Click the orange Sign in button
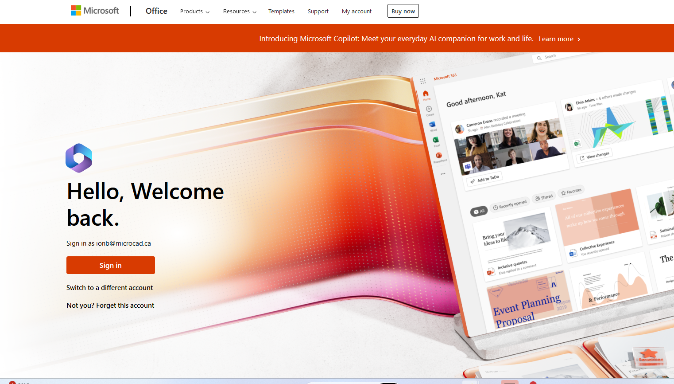The image size is (674, 384). (x=111, y=265)
